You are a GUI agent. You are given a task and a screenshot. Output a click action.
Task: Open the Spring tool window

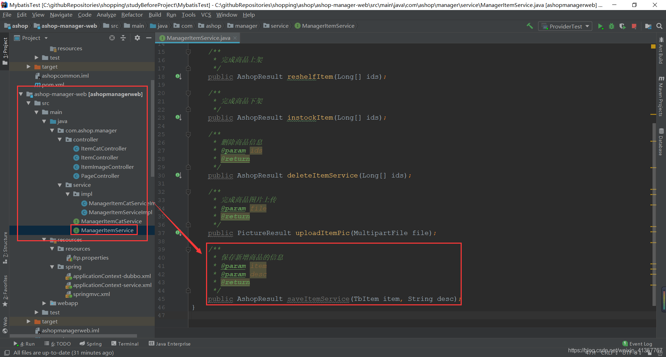[91, 344]
